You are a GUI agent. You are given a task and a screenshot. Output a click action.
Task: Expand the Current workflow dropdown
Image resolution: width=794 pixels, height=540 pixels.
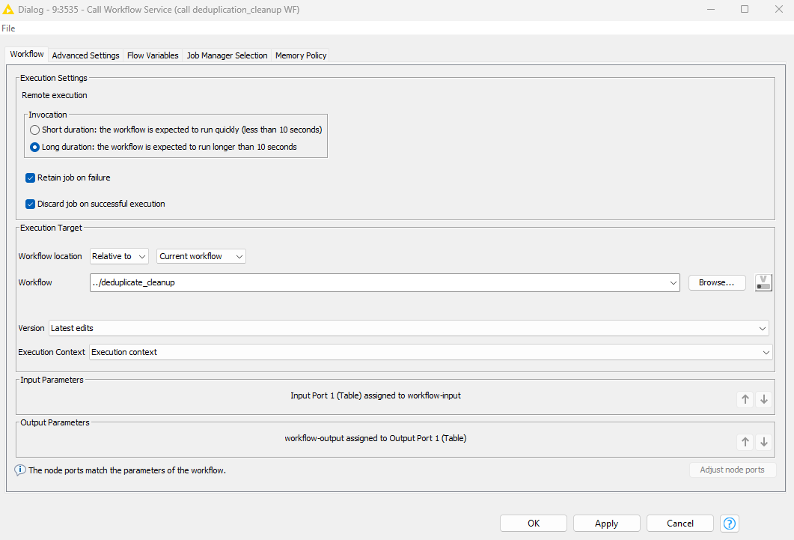click(201, 256)
